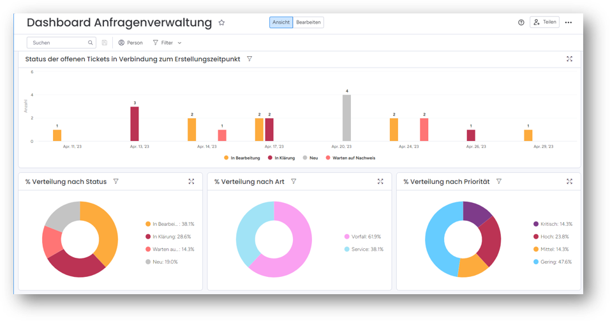The width and height of the screenshot is (610, 321).
Task: Toggle Service 38.1% legend entry
Action: [x=364, y=250]
